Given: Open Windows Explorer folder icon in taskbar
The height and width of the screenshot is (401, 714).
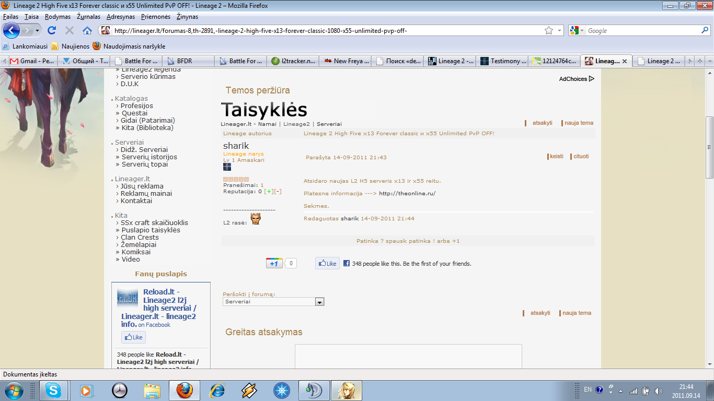Looking at the screenshot, I should 152,390.
